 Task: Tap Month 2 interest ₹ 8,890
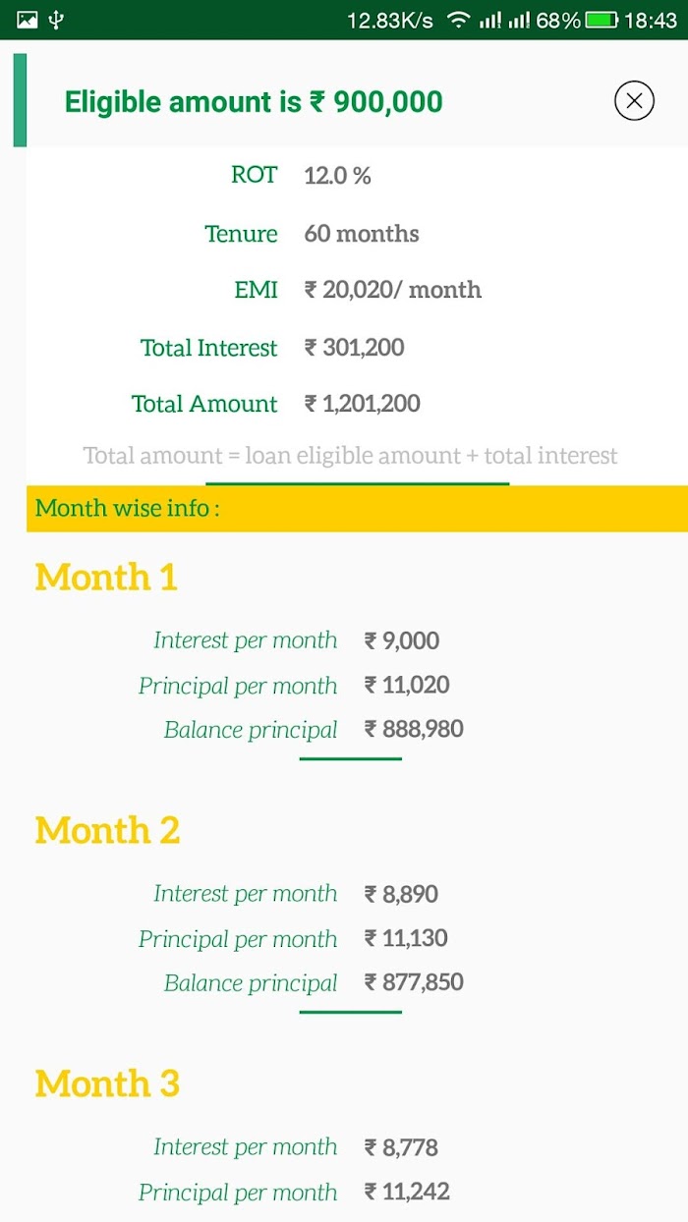coord(401,894)
